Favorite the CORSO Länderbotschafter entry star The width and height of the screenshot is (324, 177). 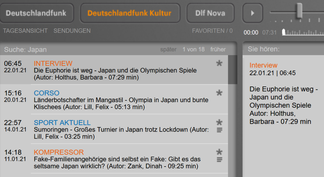[219, 93]
